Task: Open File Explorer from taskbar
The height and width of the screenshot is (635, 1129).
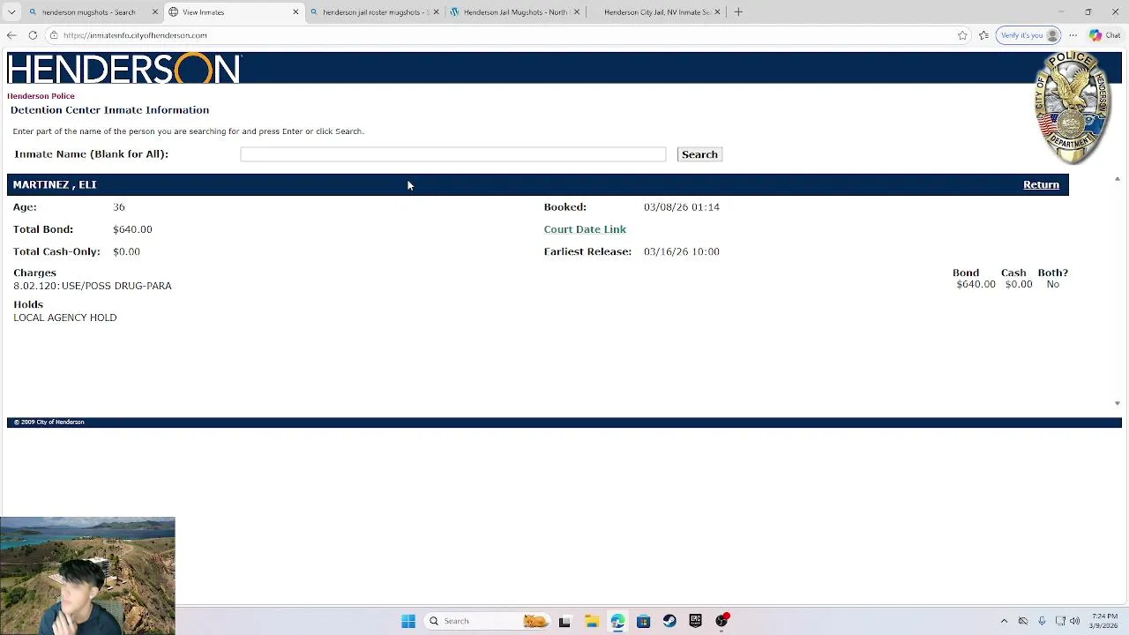Action: 591,621
